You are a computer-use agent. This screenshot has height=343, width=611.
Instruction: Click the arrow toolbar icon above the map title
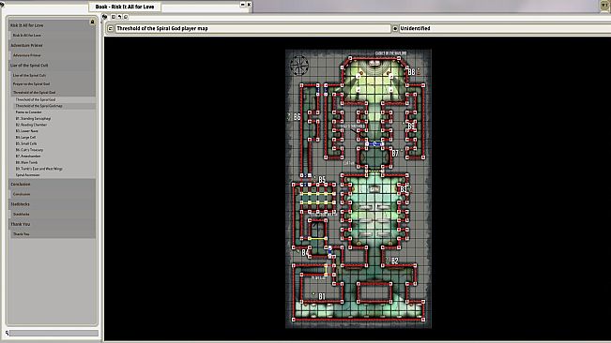[119, 17]
